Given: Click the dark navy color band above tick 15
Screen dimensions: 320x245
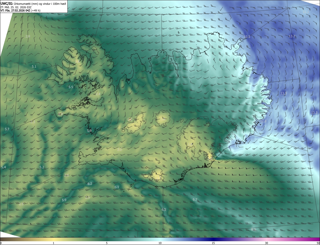Looking at the screenshot, I should [x=213, y=239].
